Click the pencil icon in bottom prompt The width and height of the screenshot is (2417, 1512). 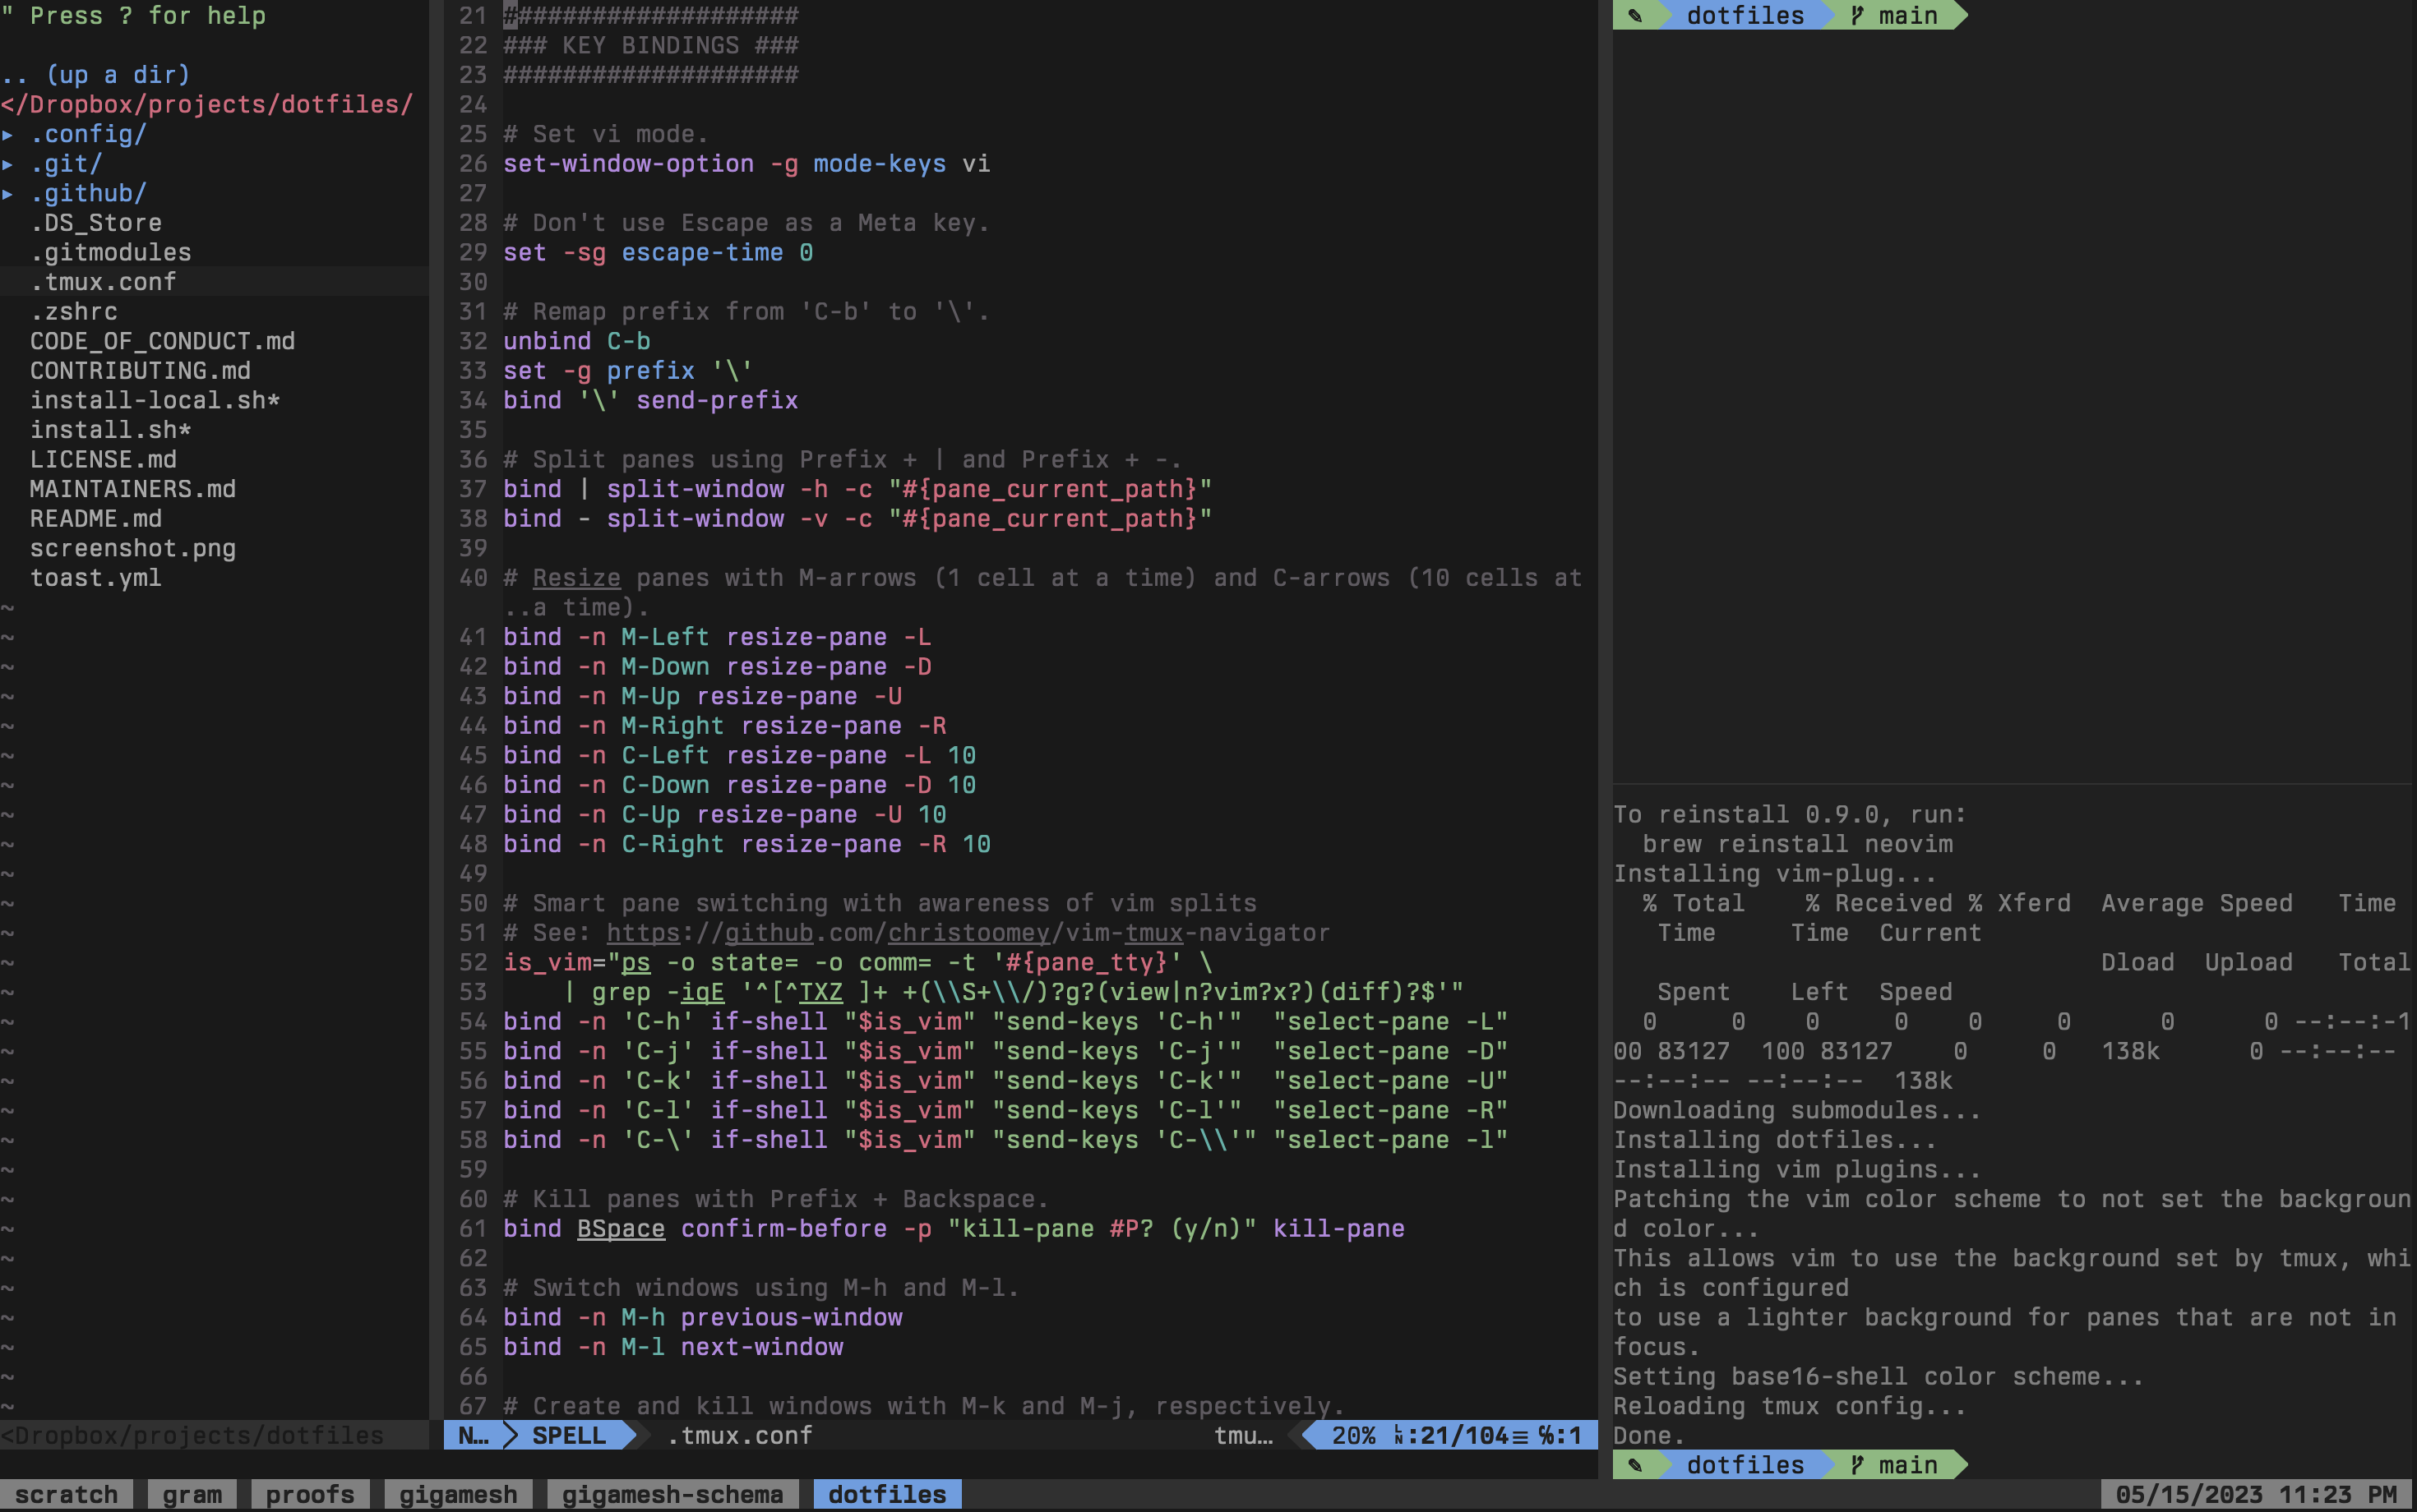(1634, 1464)
